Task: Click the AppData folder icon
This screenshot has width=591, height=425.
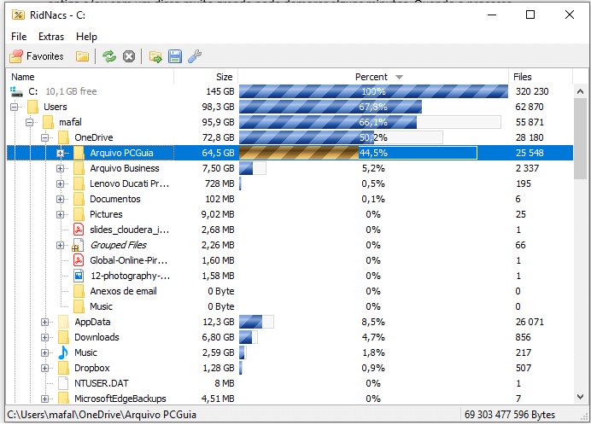Action: click(x=64, y=322)
